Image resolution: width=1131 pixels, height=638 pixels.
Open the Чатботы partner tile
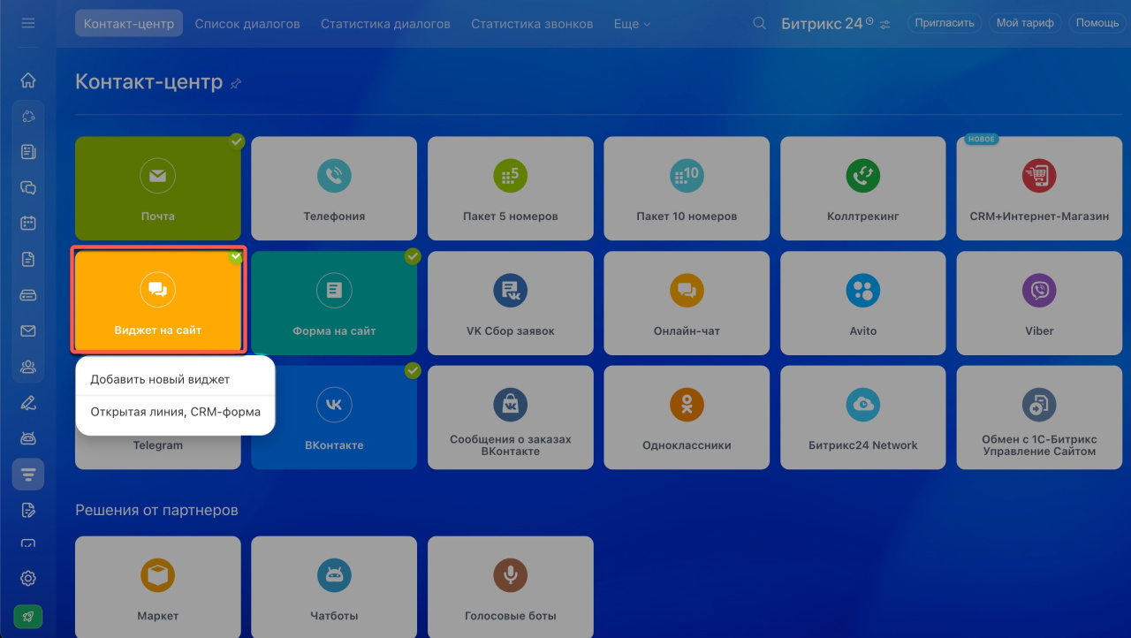334,587
